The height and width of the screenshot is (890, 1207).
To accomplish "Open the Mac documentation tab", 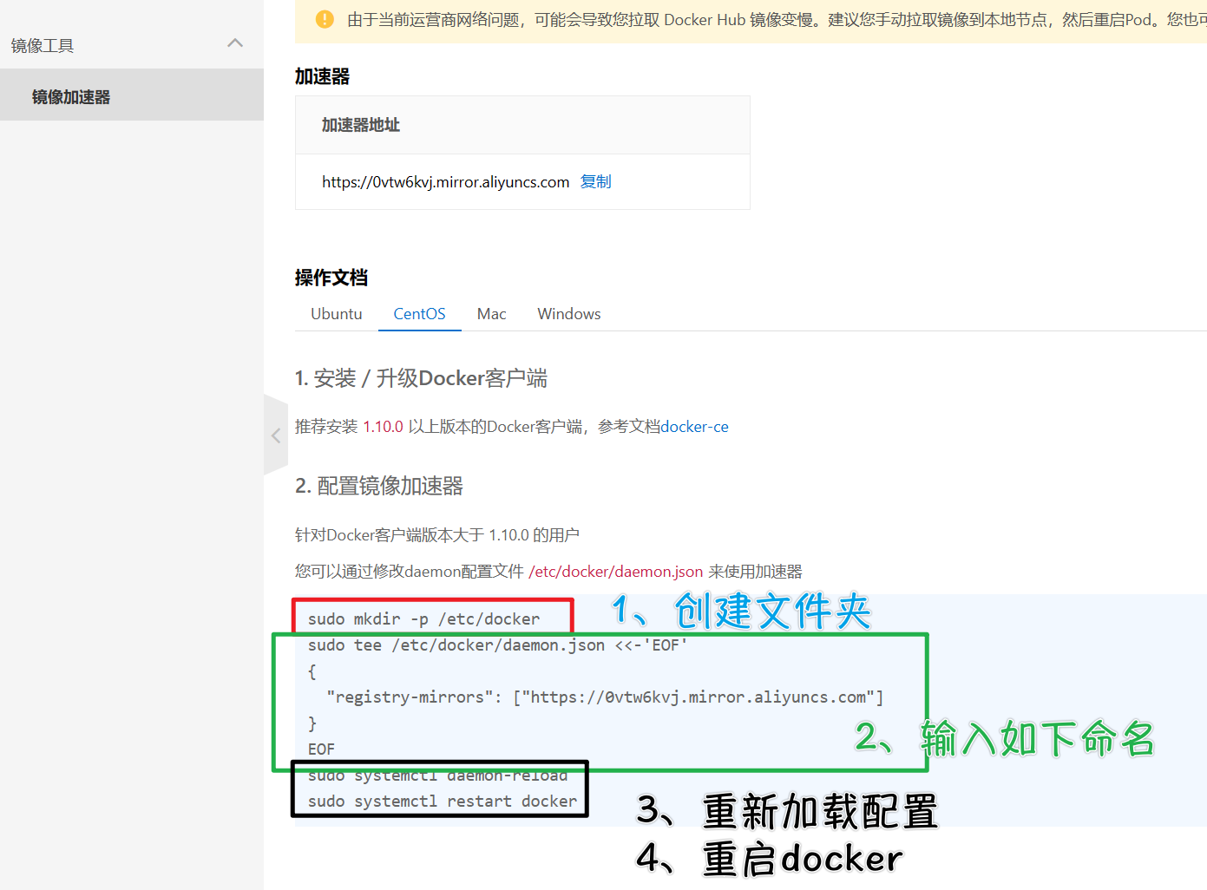I will pos(491,314).
